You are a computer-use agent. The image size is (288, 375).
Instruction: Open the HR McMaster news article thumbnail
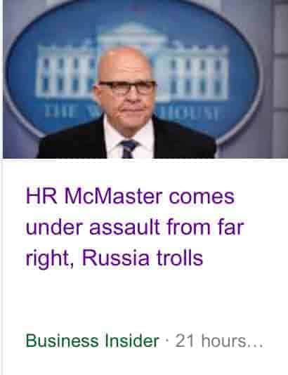(145, 79)
